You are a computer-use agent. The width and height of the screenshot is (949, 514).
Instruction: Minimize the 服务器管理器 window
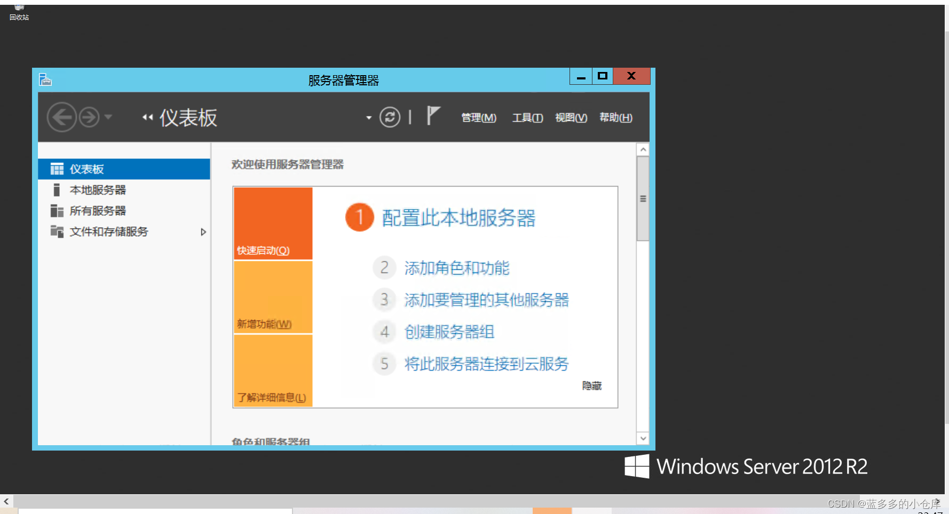tap(581, 76)
